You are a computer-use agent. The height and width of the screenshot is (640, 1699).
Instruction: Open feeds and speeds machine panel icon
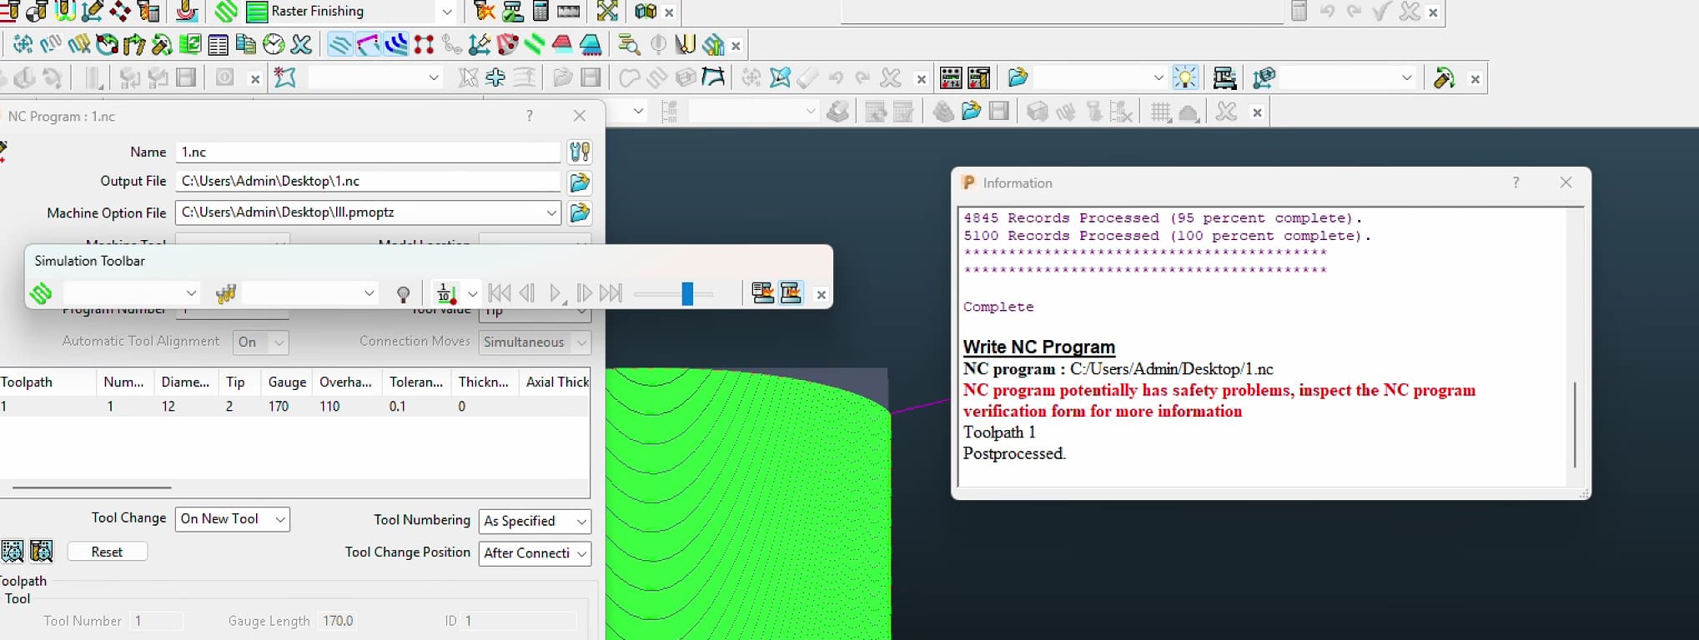click(951, 78)
